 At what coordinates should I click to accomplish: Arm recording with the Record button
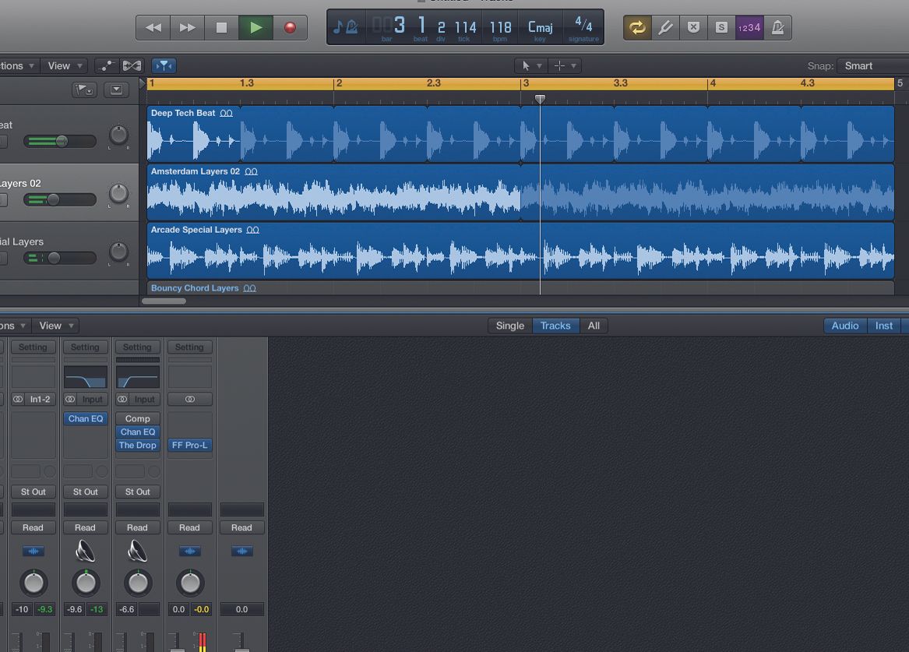[x=289, y=26]
